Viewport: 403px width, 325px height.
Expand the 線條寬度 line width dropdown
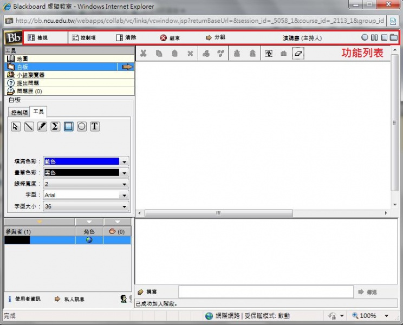click(125, 184)
